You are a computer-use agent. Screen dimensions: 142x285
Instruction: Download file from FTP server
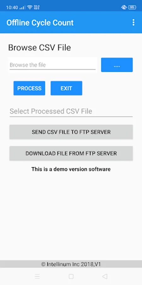point(71,153)
